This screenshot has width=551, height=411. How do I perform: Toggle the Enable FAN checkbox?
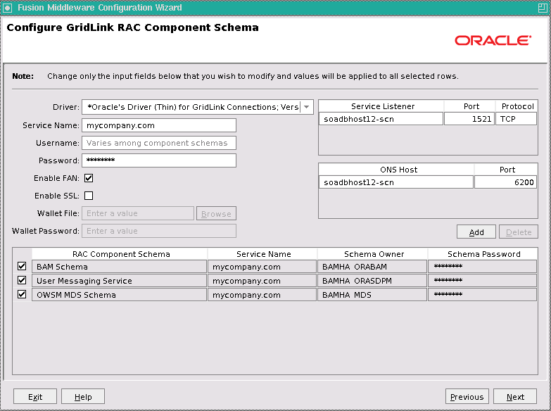89,178
